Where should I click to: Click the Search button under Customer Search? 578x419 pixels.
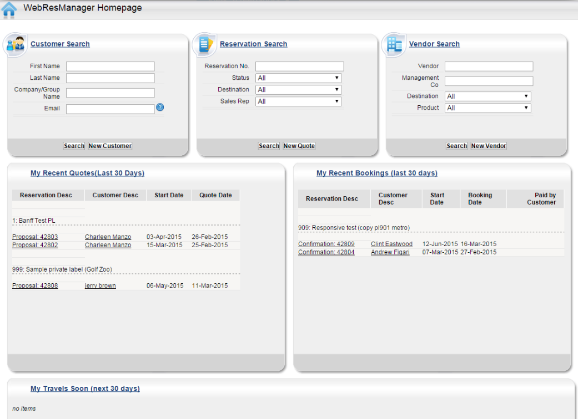coord(74,146)
